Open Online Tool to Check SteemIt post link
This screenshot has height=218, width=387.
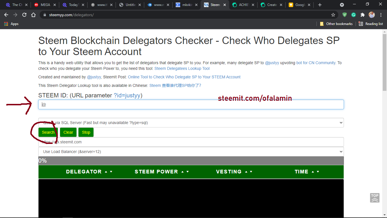click(x=184, y=77)
